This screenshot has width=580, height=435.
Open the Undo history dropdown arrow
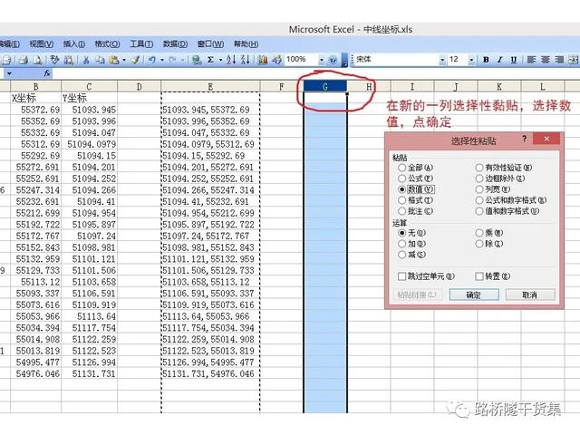coord(162,60)
